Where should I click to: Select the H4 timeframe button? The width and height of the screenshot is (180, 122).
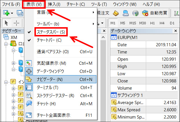[162, 23]
